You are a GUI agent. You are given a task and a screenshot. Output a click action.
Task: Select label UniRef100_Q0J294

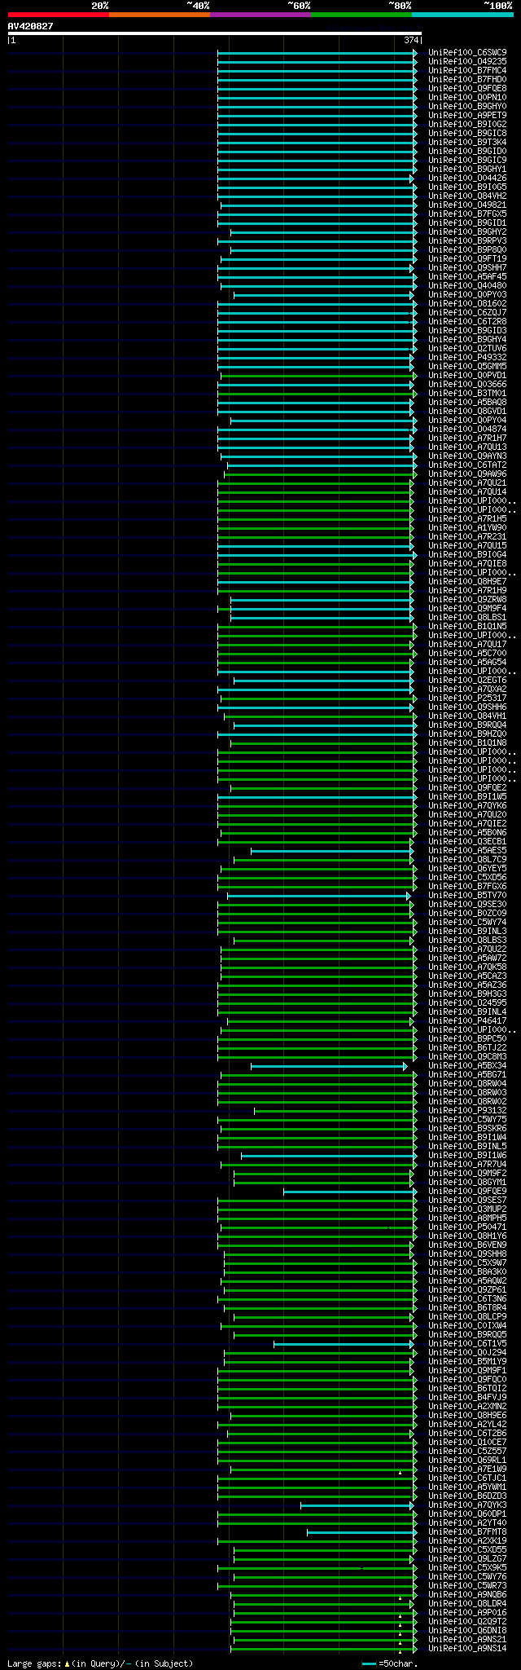click(467, 1352)
